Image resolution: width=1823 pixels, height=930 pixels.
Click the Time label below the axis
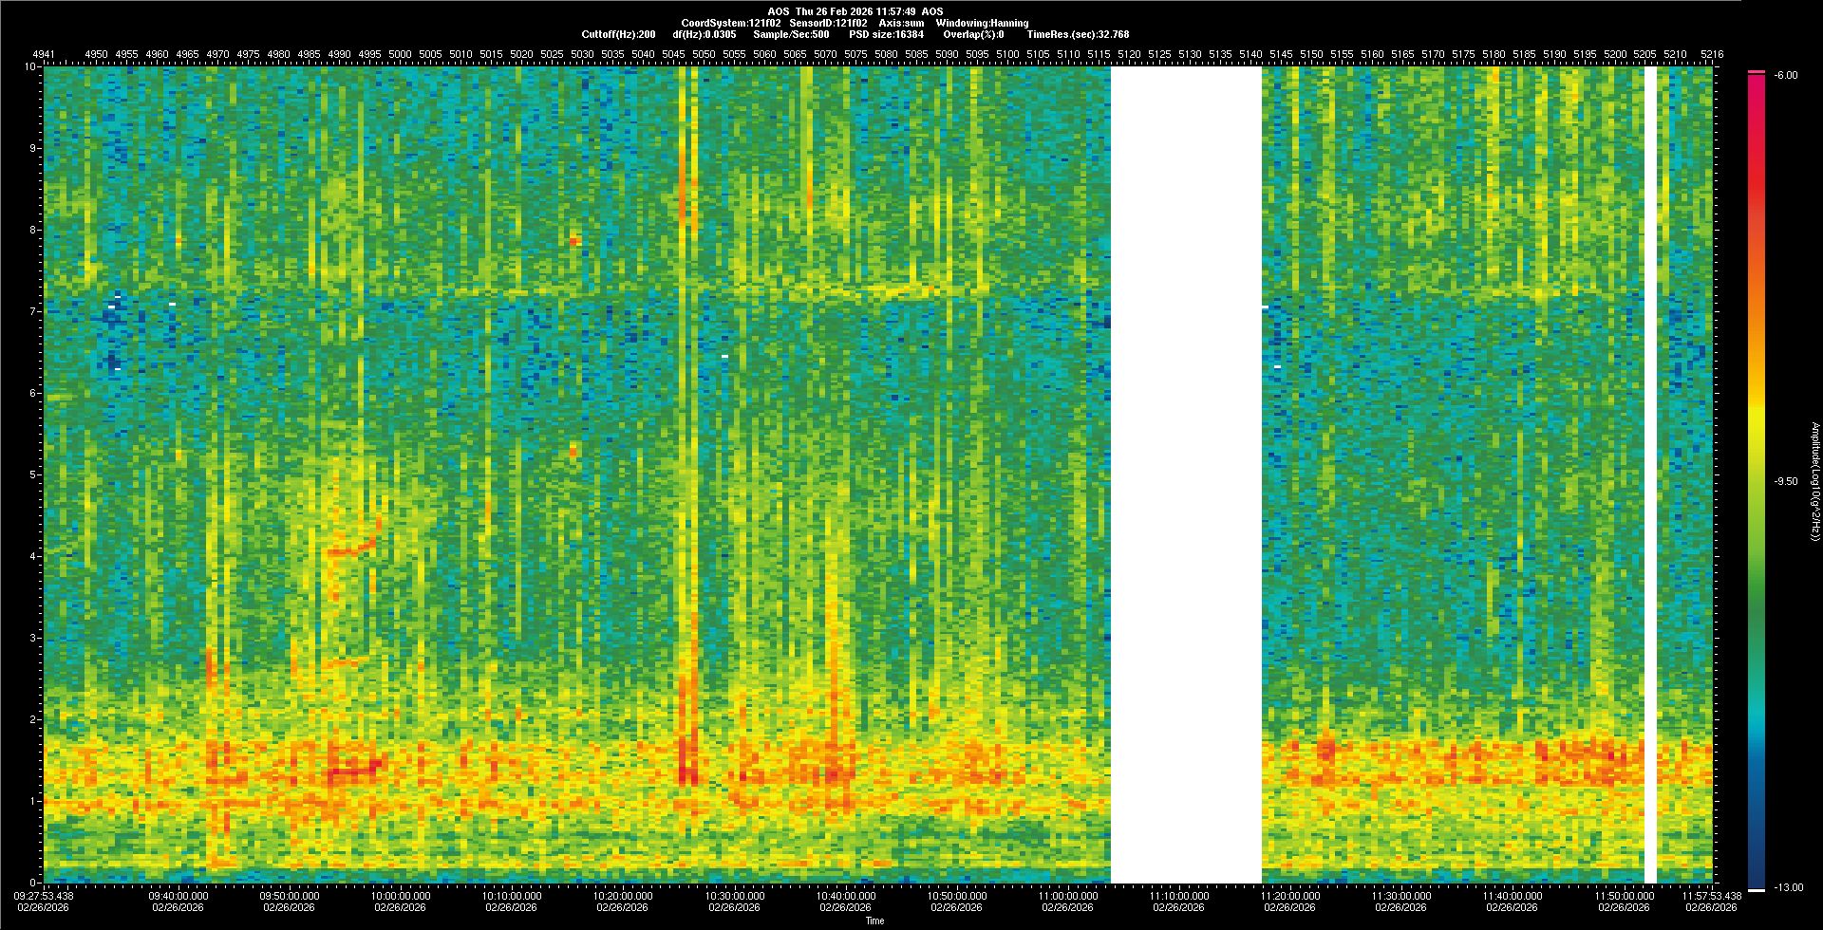point(874,921)
